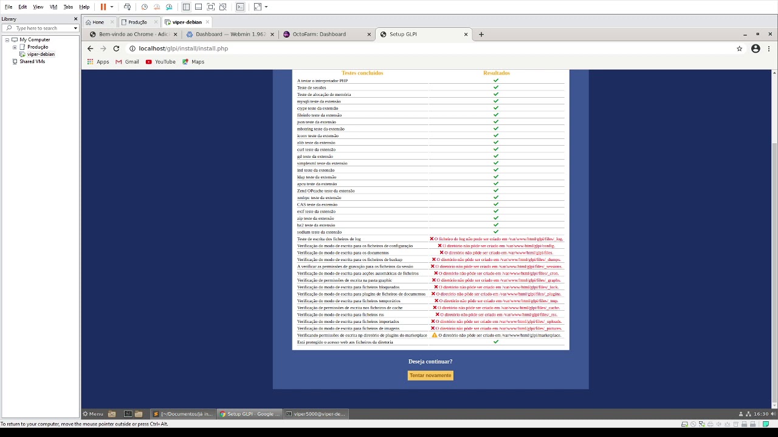Click the 'Teste de escrita dos ficheiros de log' row
The height and width of the screenshot is (437, 778).
pos(430,239)
